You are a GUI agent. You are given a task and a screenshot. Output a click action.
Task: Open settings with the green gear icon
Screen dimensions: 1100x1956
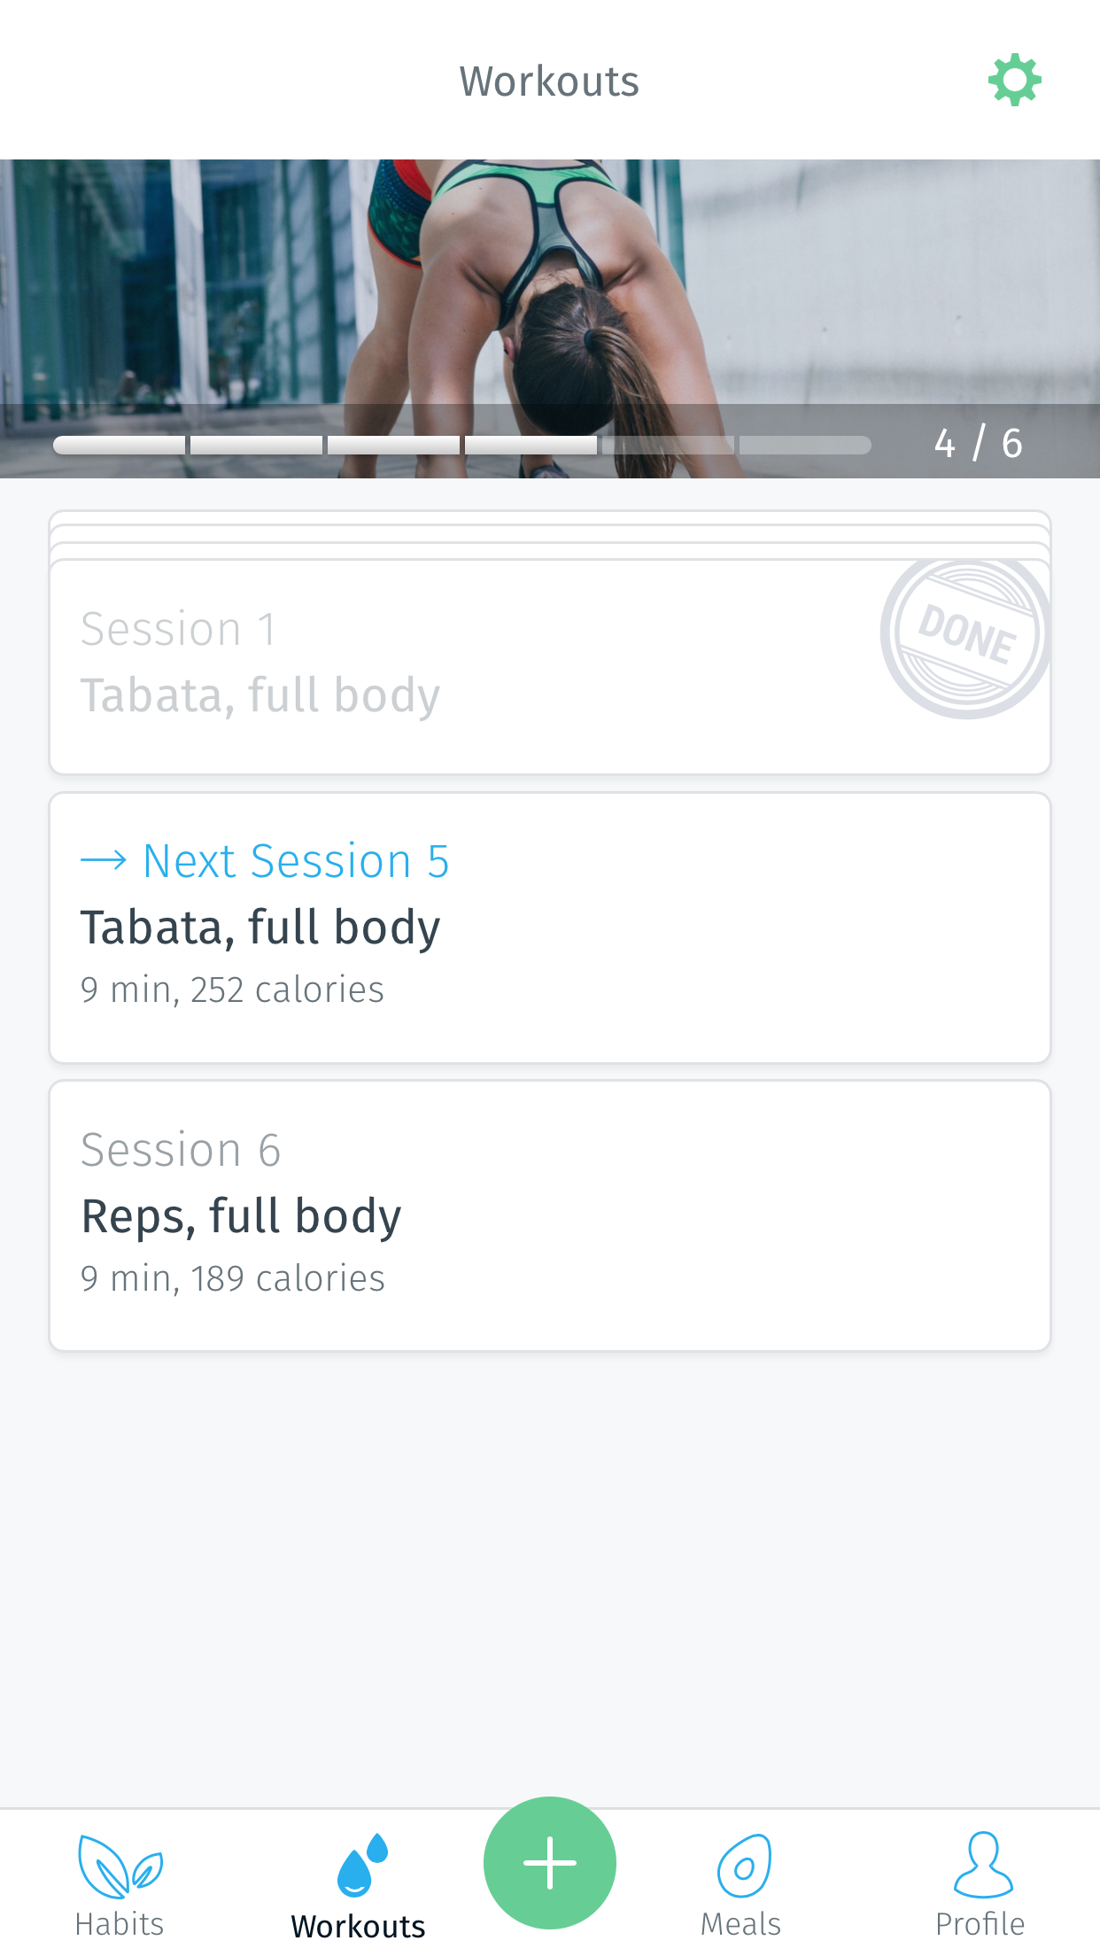pos(1014,81)
